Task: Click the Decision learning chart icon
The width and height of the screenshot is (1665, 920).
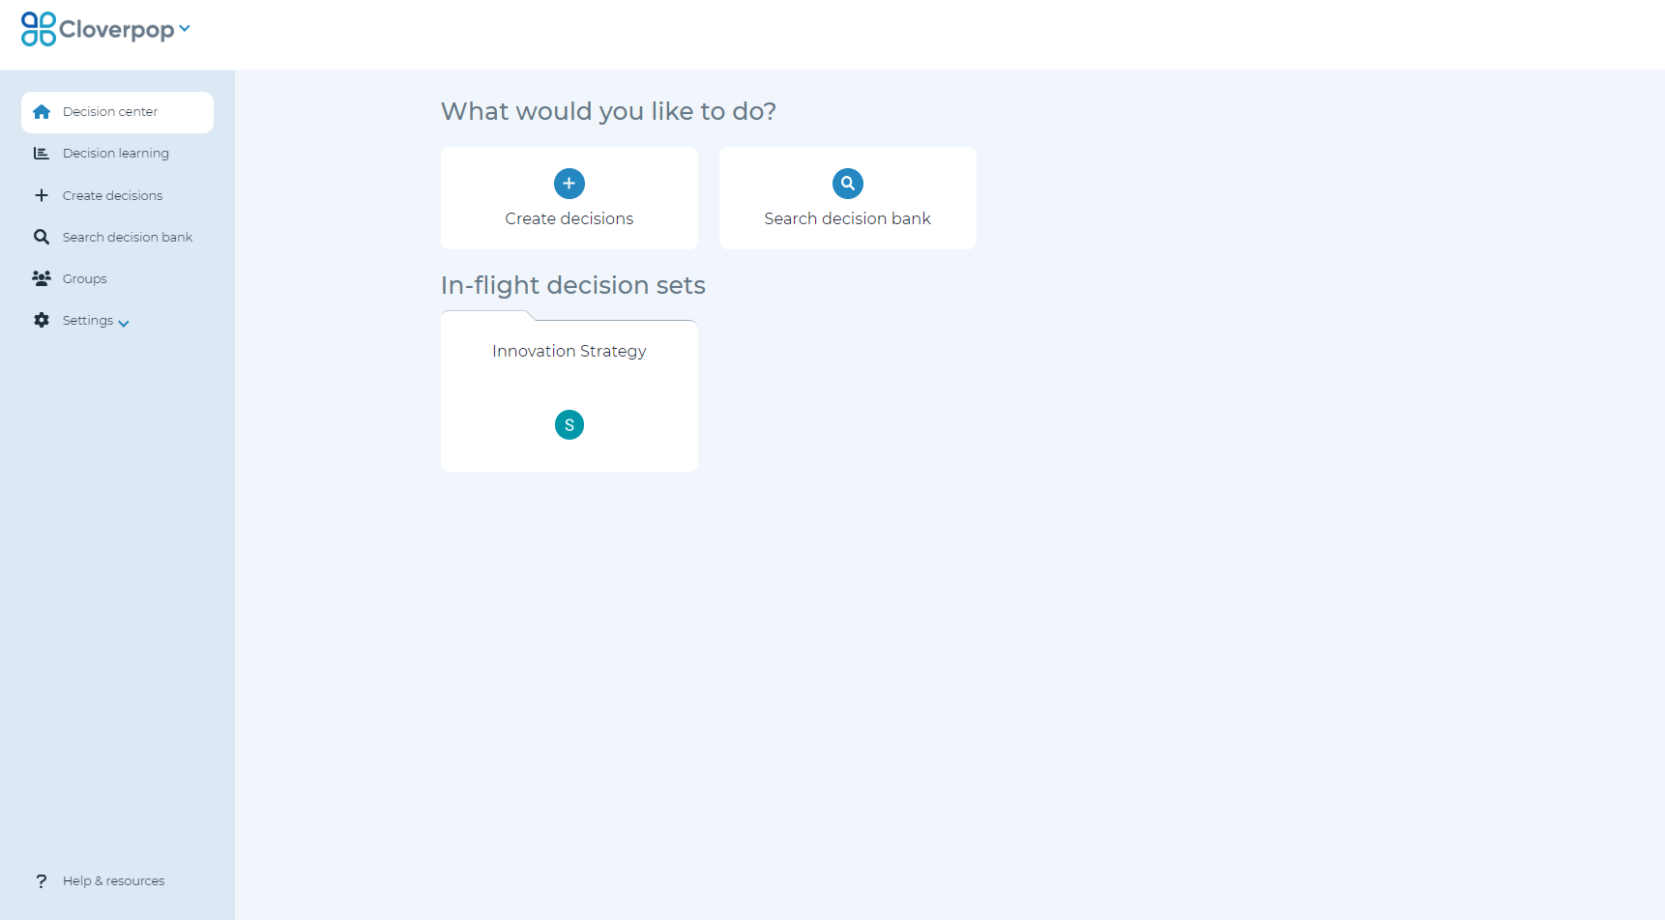Action: pos(42,154)
